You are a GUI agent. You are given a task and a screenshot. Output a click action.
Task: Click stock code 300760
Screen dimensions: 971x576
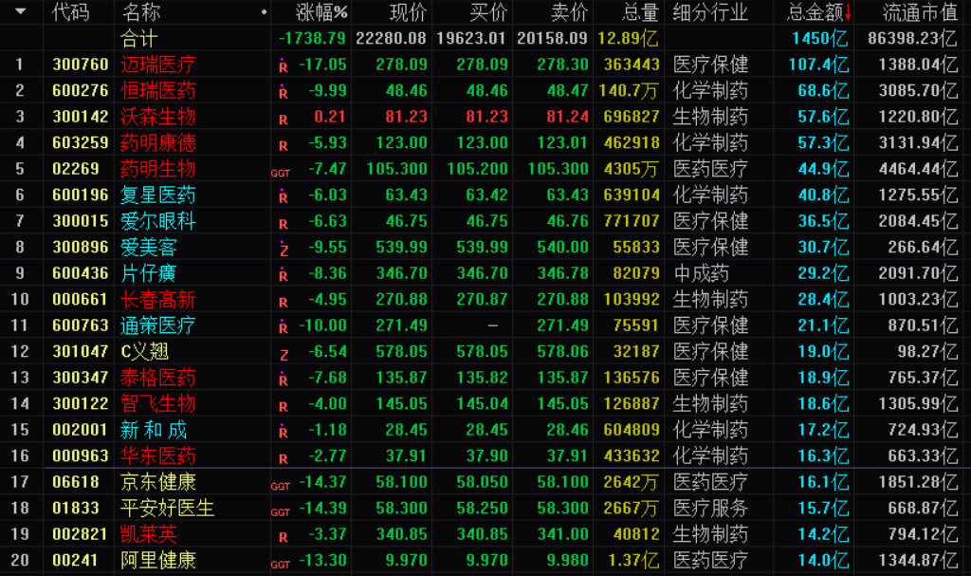tap(81, 65)
